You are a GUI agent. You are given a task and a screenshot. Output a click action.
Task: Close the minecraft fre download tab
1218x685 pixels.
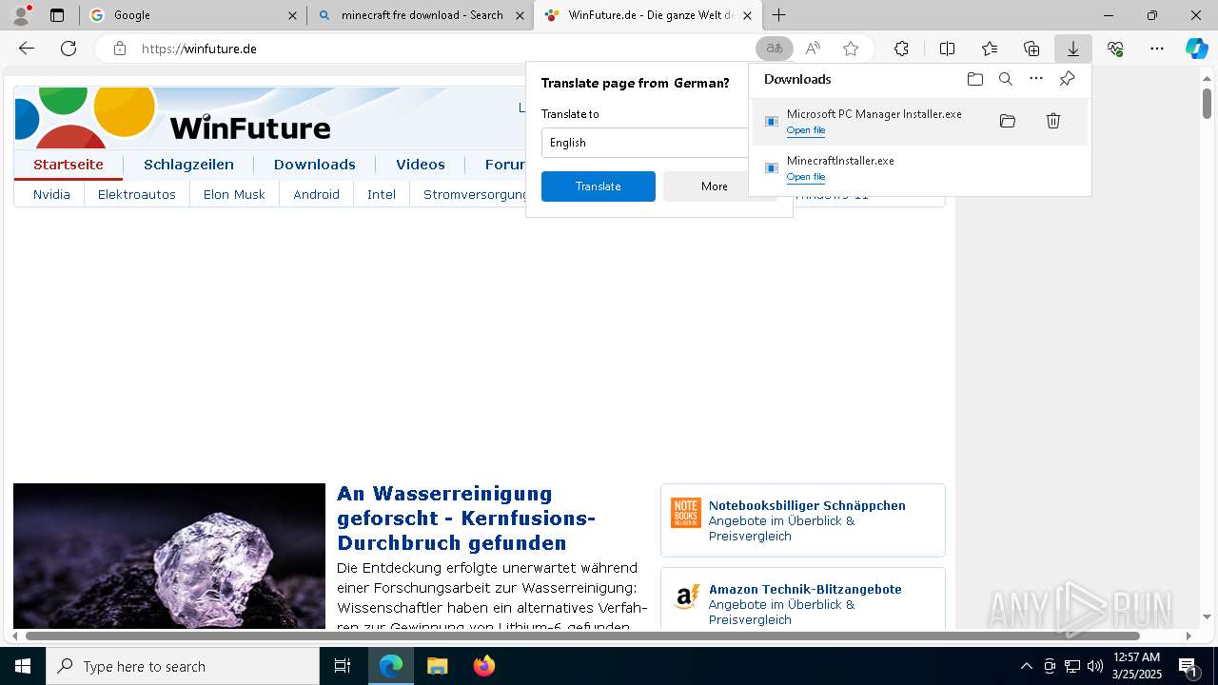click(520, 15)
